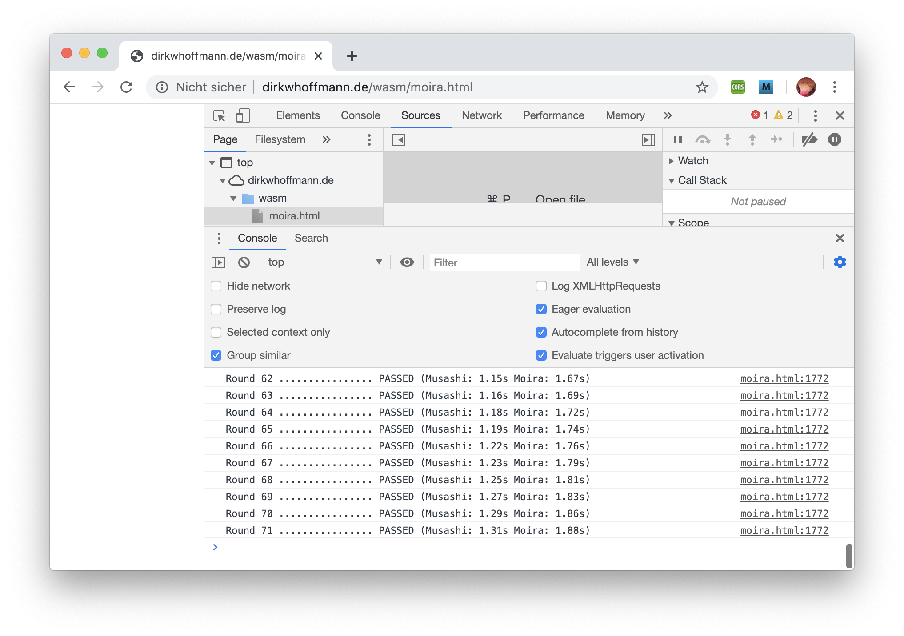
Task: Create a live expression with eye icon
Action: click(407, 262)
